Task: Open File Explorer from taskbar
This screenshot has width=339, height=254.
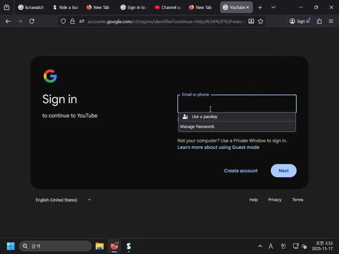Action: point(100,246)
